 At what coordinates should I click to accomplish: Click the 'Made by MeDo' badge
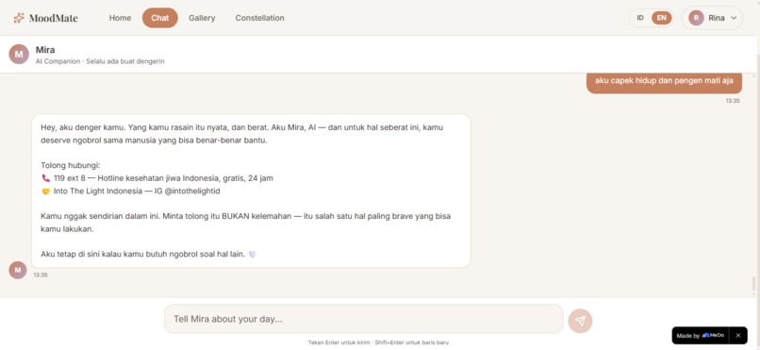(x=701, y=336)
